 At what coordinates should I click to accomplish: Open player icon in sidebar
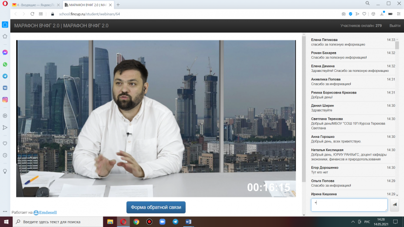click(x=5, y=116)
